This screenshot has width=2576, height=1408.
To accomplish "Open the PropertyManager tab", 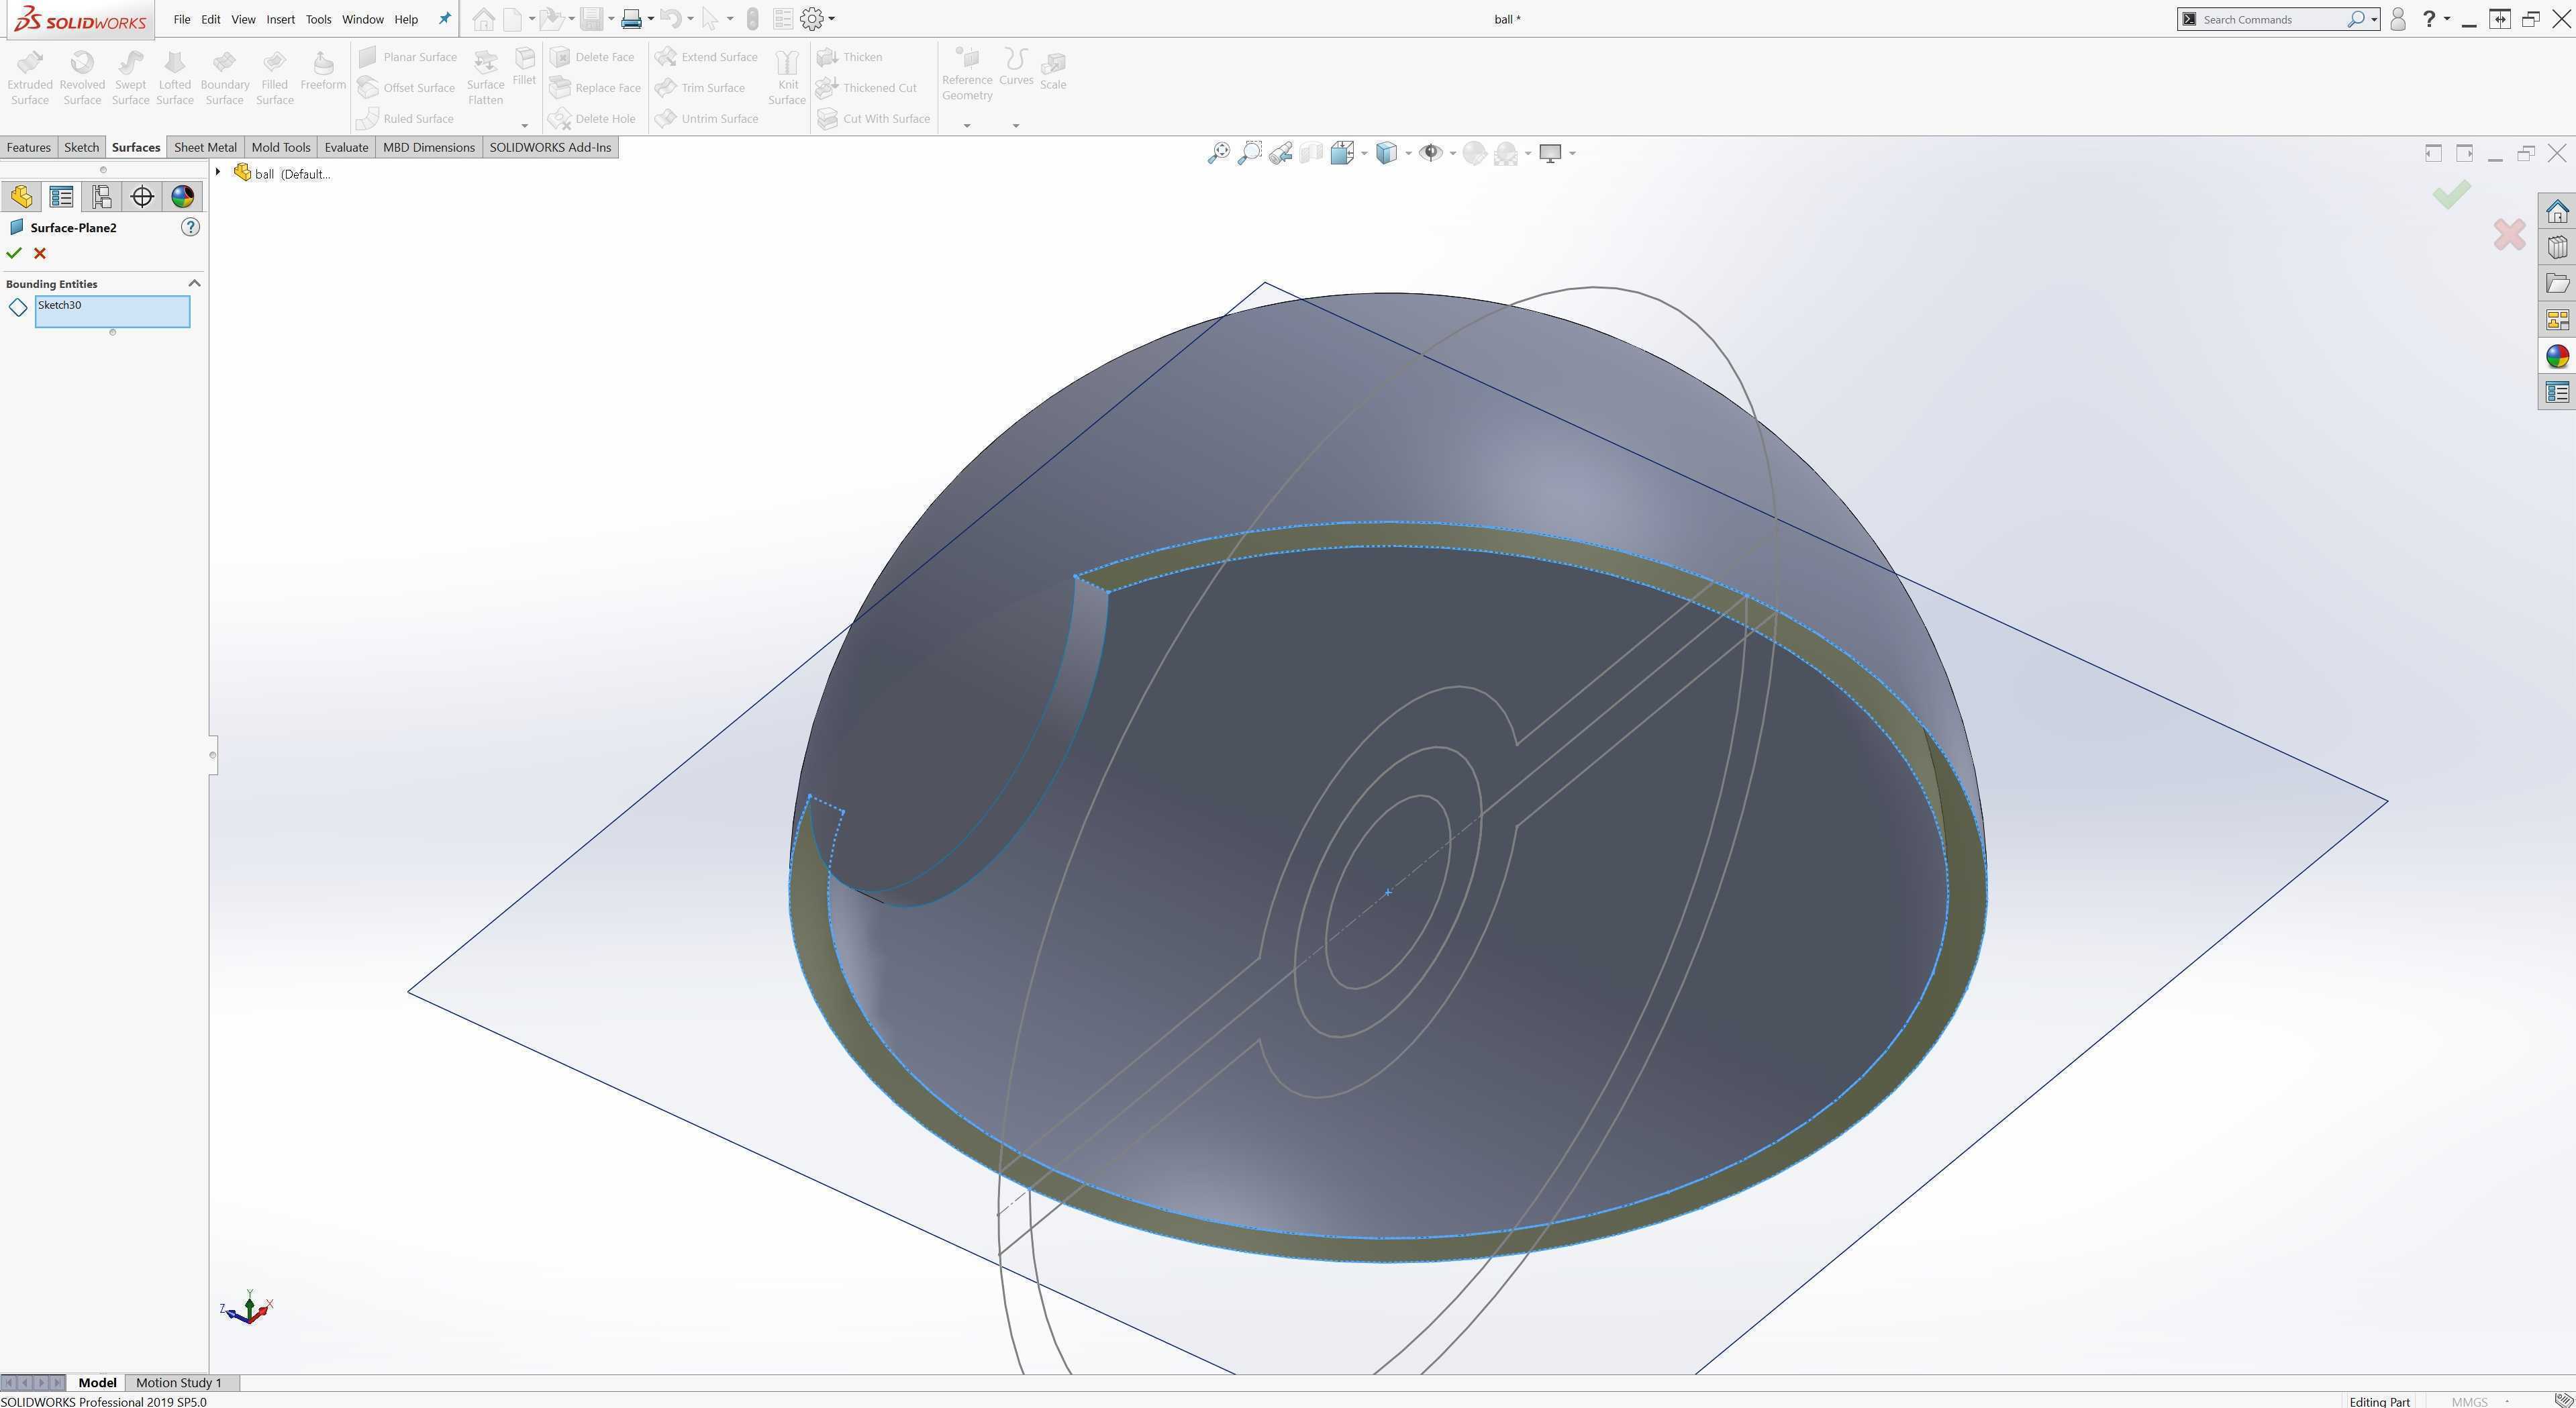I will (x=61, y=196).
